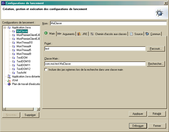
Task: Click the Application Java folder icon
Action: click(9, 28)
